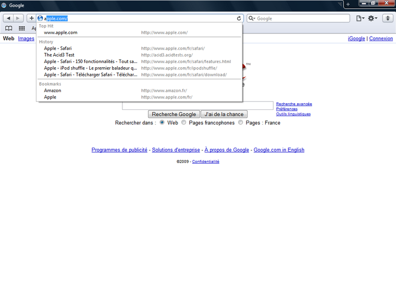
Task: Choose Top Hit www.apple.com suggestion
Action: [x=140, y=33]
